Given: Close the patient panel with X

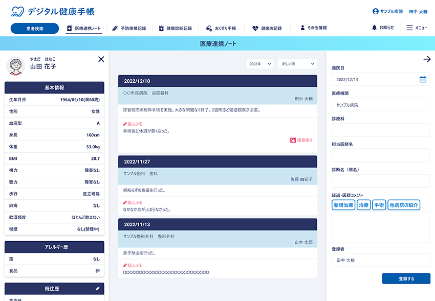Looking at the screenshot, I should point(101,59).
